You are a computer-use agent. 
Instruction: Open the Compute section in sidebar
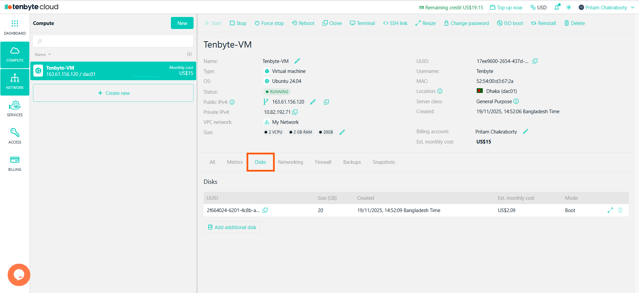(15, 55)
